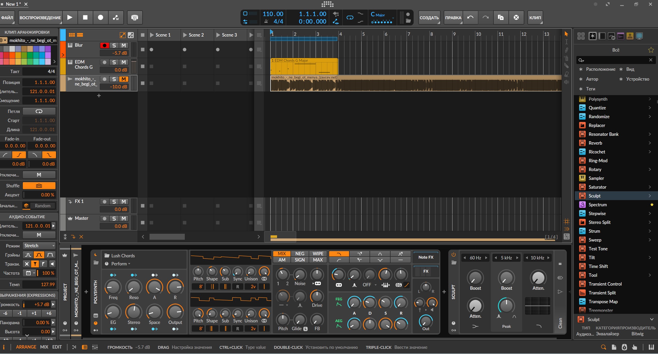Open the Samples browser tab icon
The width and height of the screenshot is (658, 354).
pyautogui.click(x=620, y=36)
